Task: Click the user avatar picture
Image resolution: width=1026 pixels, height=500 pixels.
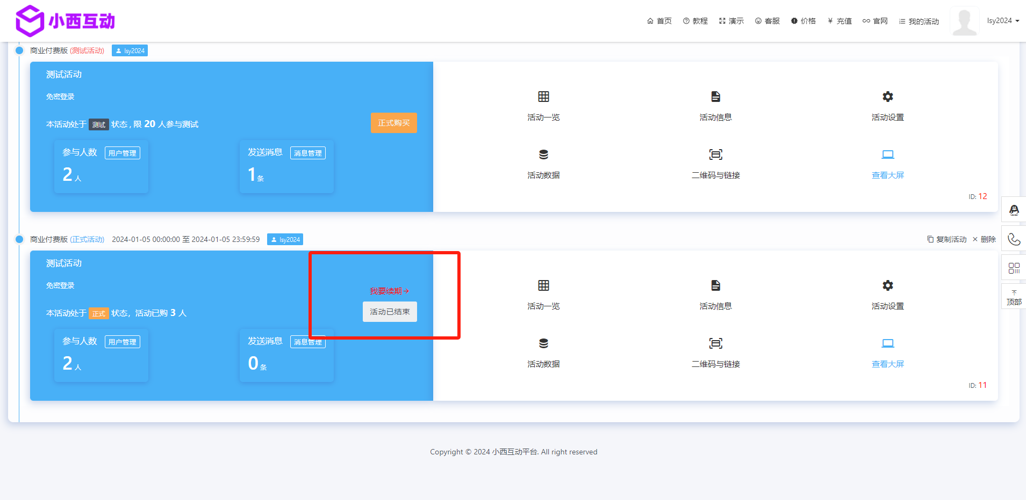Action: (965, 21)
